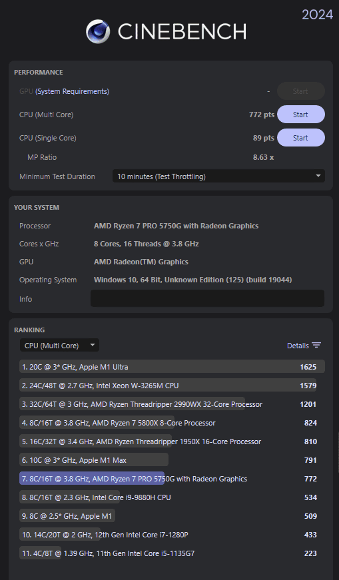Viewport: 339px width, 580px height.
Task: Click the Cinebench sphere logo icon
Action: click(x=98, y=31)
